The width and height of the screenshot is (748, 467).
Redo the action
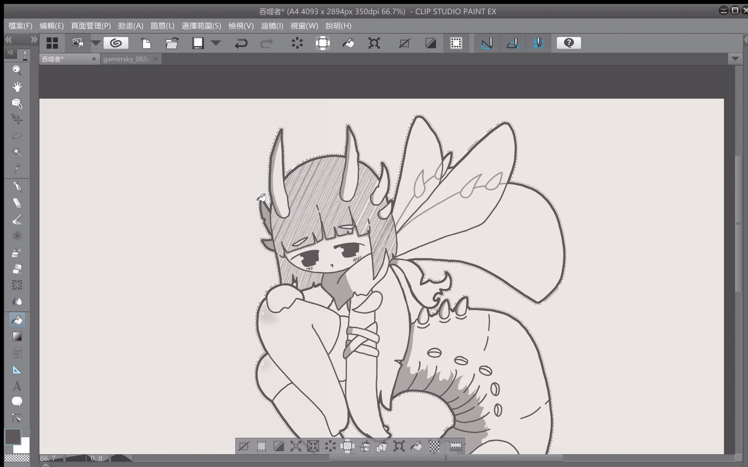267,43
